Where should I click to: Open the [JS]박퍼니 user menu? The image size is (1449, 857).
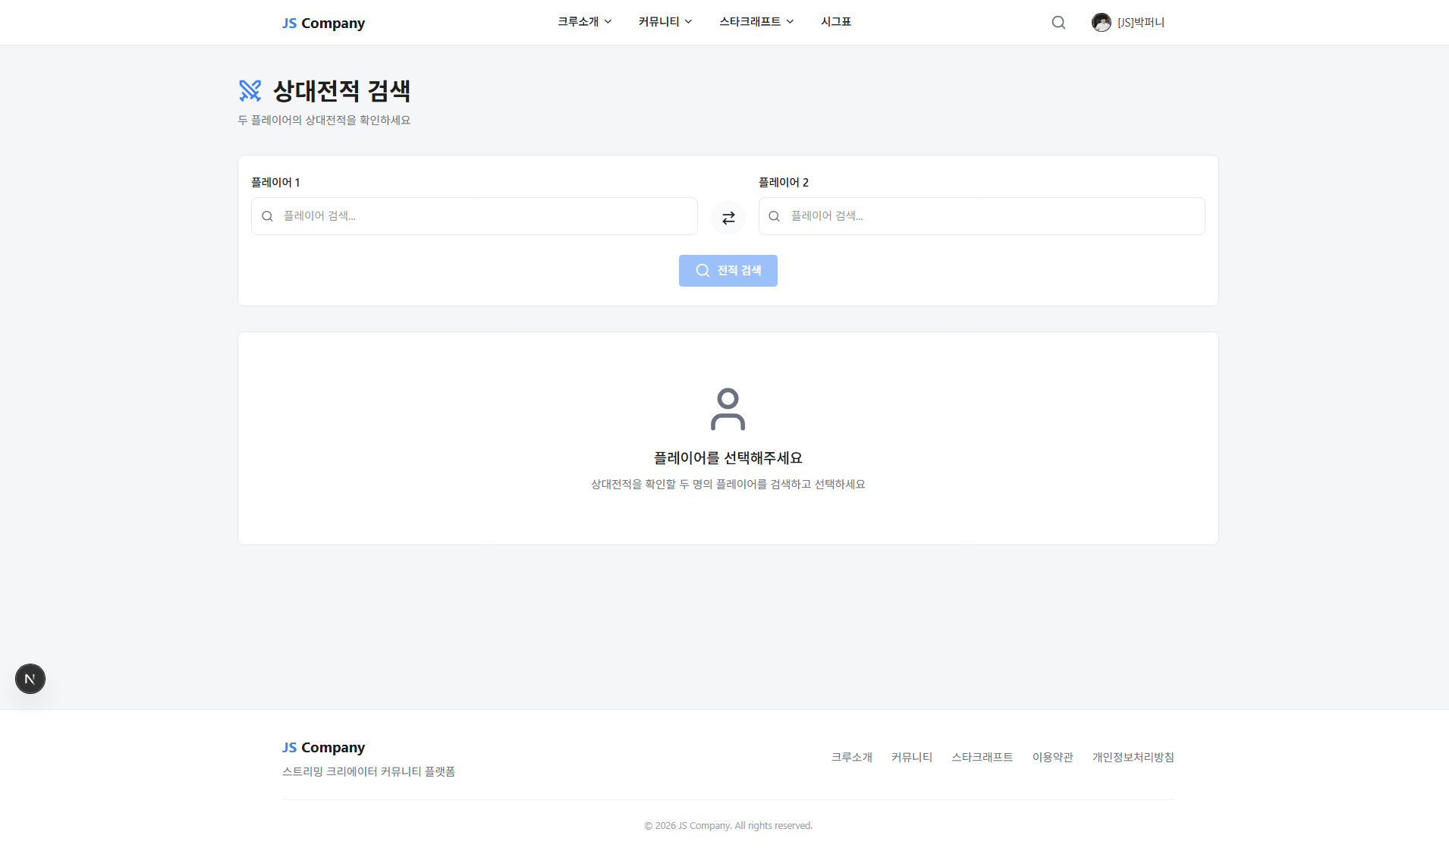pyautogui.click(x=1140, y=23)
